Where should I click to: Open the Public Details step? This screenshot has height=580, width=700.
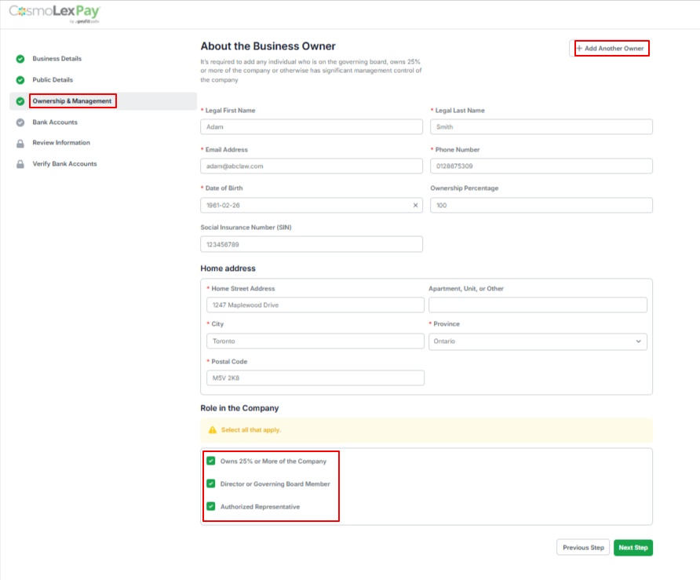click(x=53, y=80)
